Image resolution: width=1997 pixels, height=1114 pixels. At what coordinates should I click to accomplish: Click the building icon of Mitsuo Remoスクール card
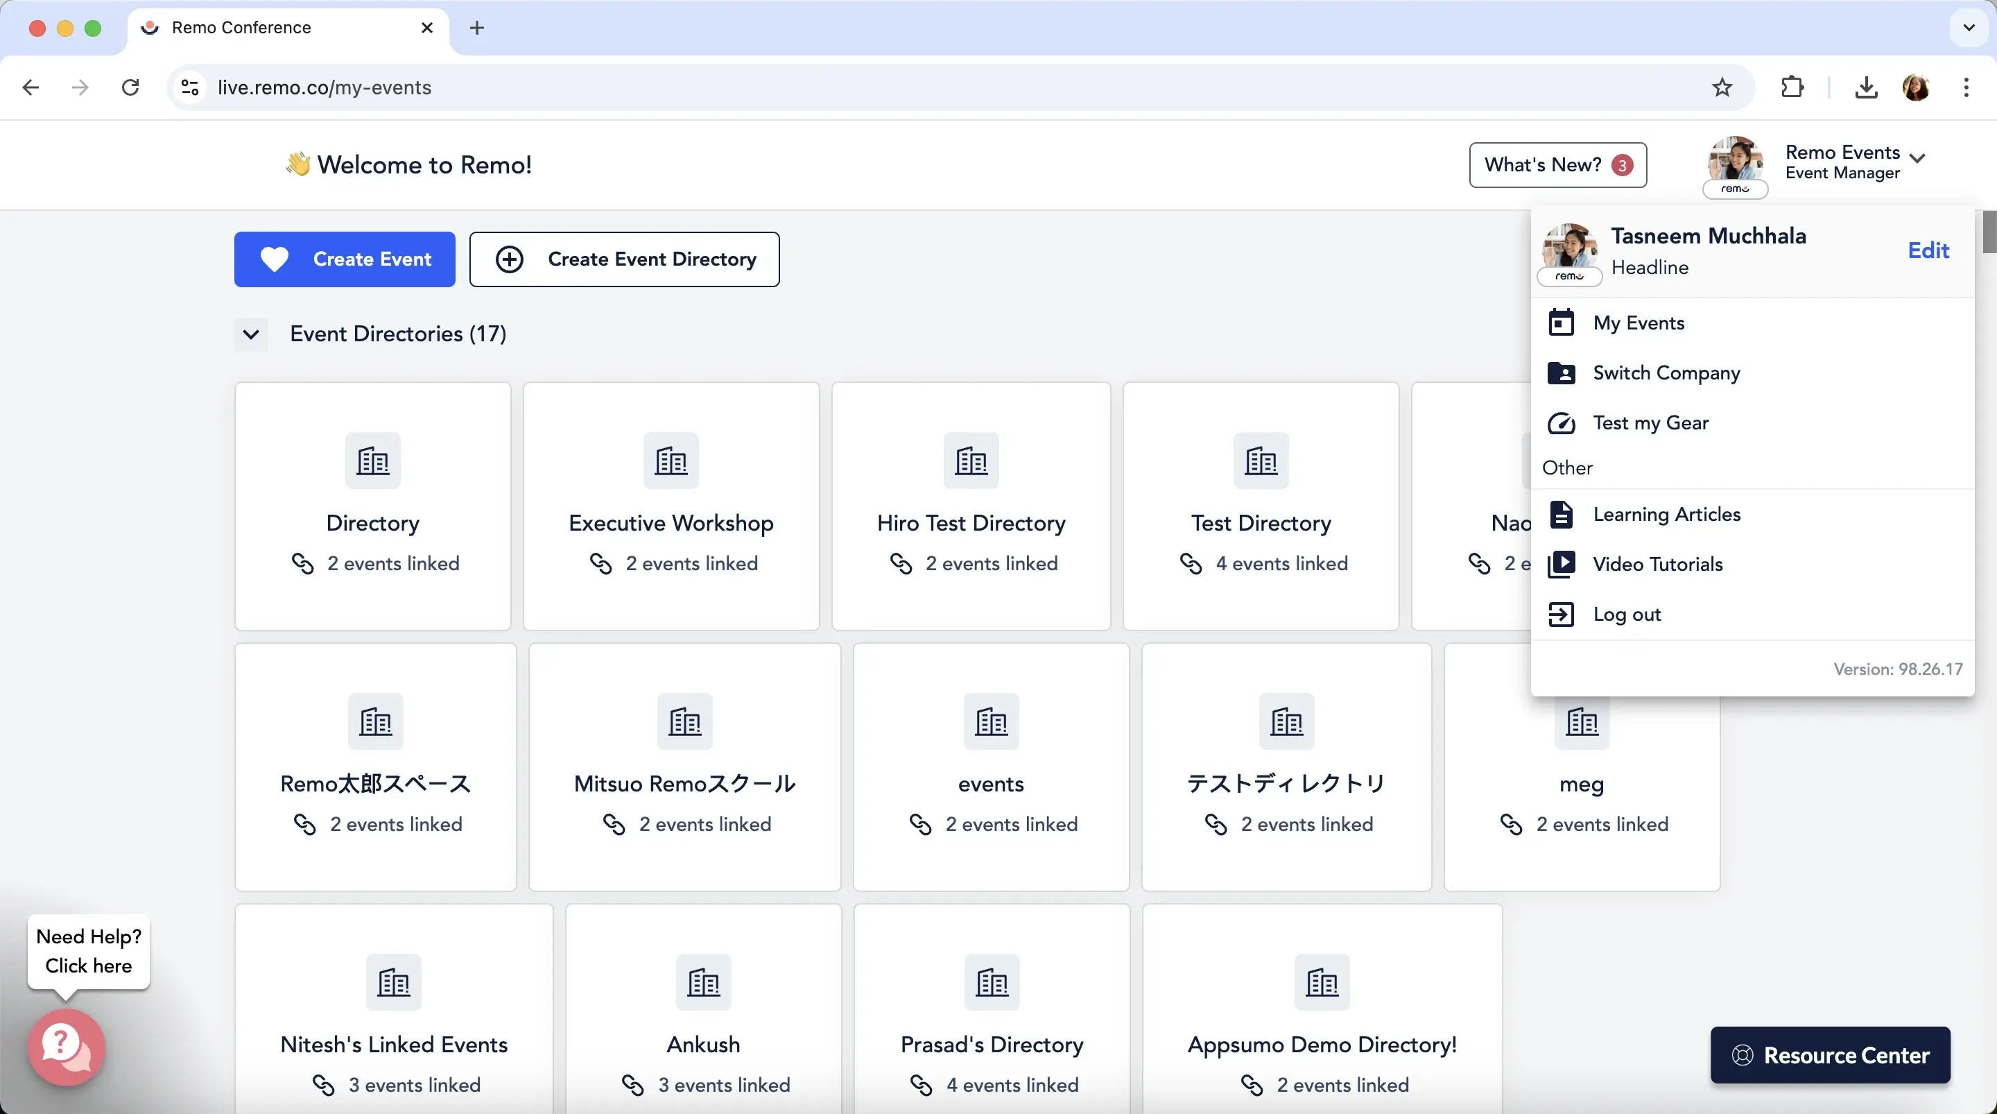685,721
